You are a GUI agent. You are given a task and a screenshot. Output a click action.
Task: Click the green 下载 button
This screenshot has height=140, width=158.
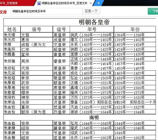coord(153,11)
